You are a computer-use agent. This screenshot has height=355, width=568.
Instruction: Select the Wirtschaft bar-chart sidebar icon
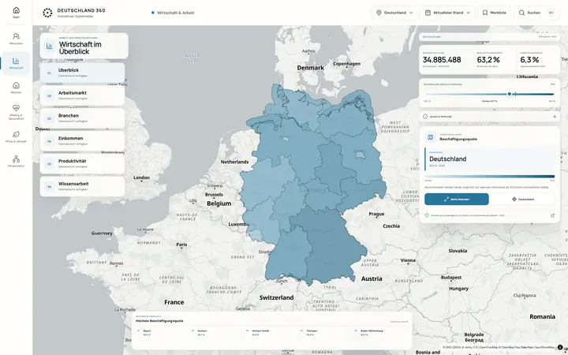16,61
